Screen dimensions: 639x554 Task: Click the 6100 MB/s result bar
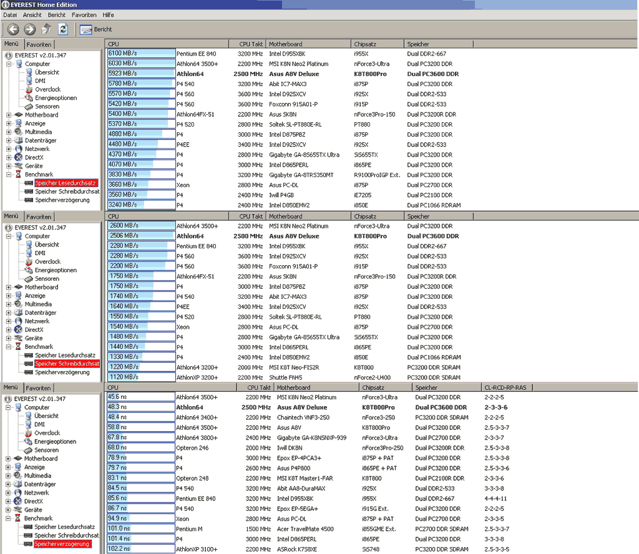coord(141,54)
